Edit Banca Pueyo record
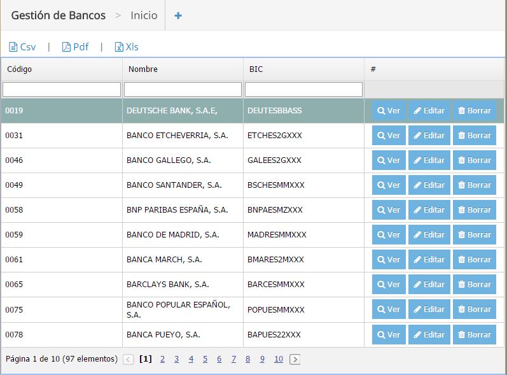Viewport: 507px width, 375px height. pos(429,334)
